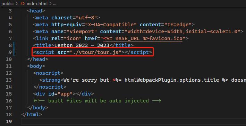
Task: Click the 'public' breadcrumb folder
Action: [x=8, y=4]
